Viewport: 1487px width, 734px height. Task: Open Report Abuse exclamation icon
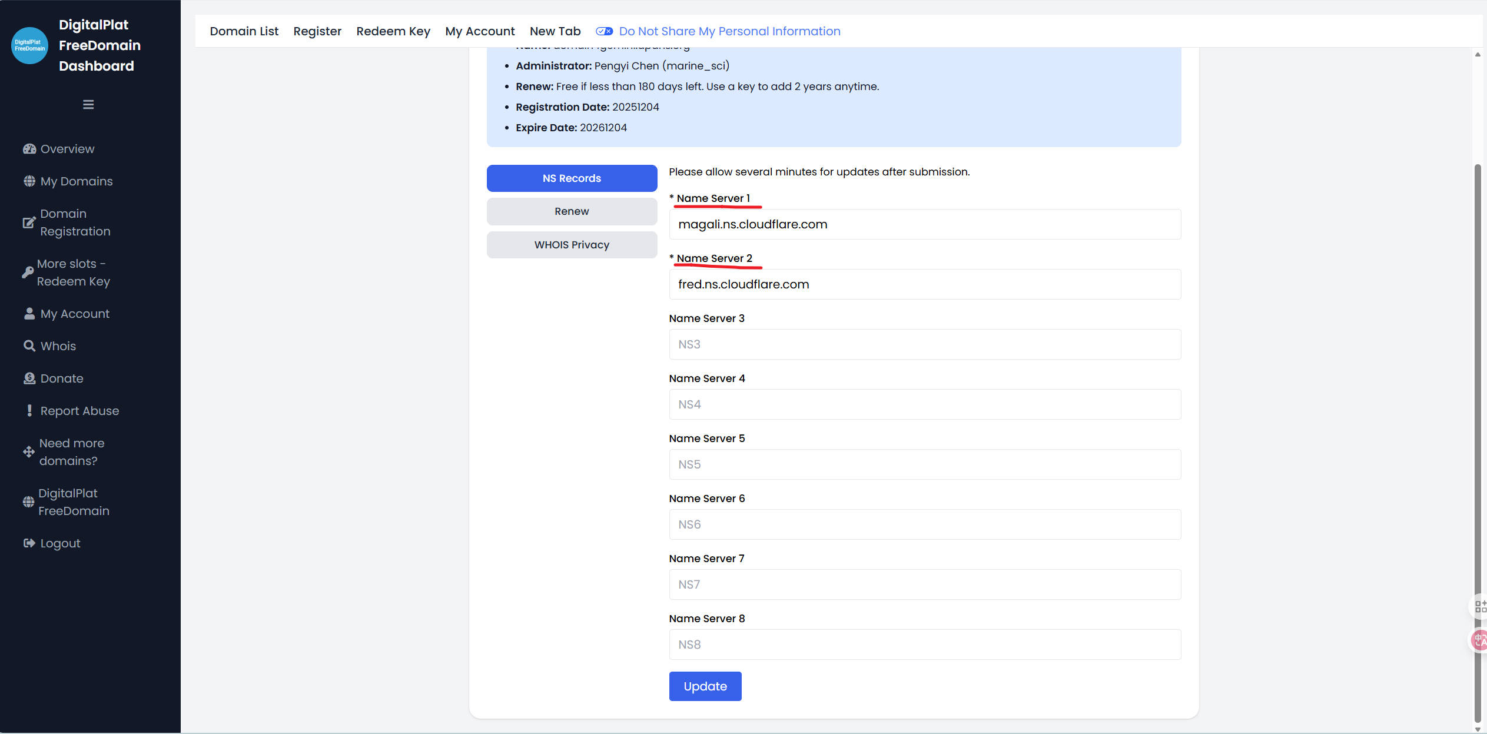point(29,411)
